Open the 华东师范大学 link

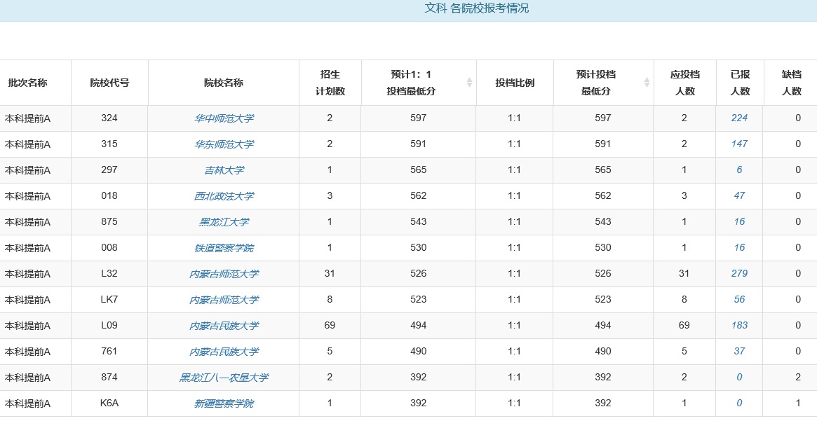[x=224, y=144]
